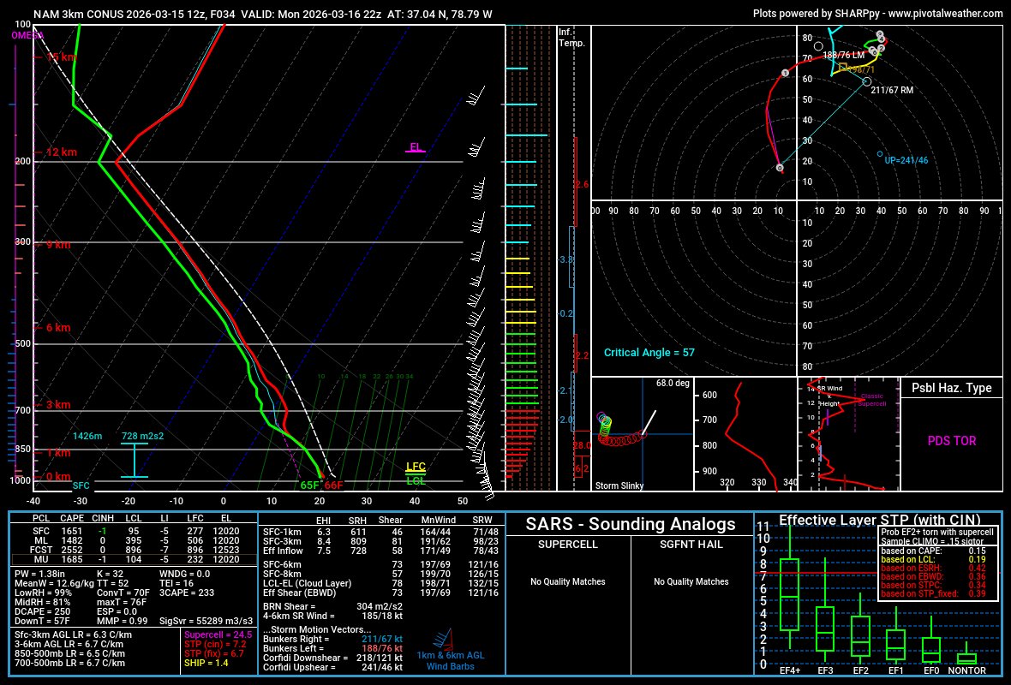This screenshot has height=685, width=1011.
Task: Select the '12 km' height label
Action: tap(61, 152)
